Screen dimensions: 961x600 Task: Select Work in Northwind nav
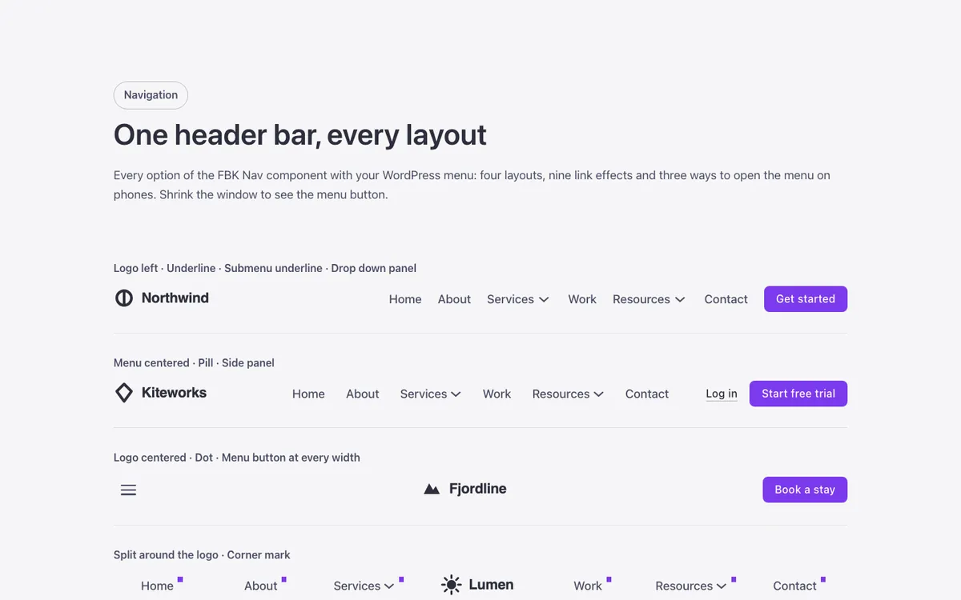click(582, 299)
